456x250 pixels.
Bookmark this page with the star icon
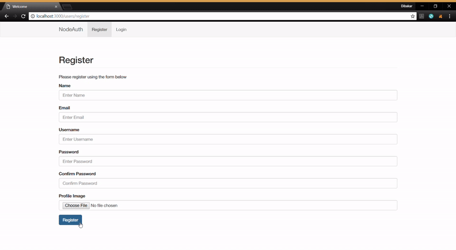412,17
